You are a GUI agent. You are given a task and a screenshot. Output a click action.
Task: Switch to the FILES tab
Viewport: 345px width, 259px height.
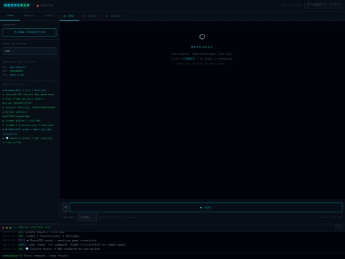91,16
